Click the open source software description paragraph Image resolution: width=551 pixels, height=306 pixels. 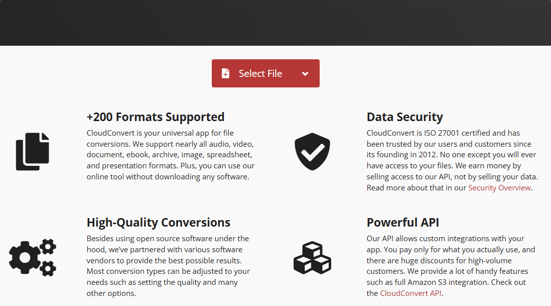(x=168, y=266)
